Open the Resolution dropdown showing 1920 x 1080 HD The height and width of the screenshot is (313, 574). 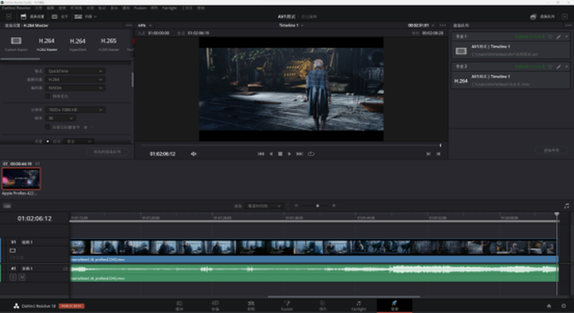[x=75, y=110]
